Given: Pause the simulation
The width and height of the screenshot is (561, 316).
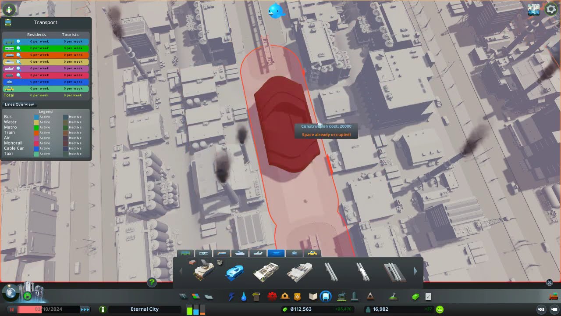Looking at the screenshot, I should coord(12,309).
